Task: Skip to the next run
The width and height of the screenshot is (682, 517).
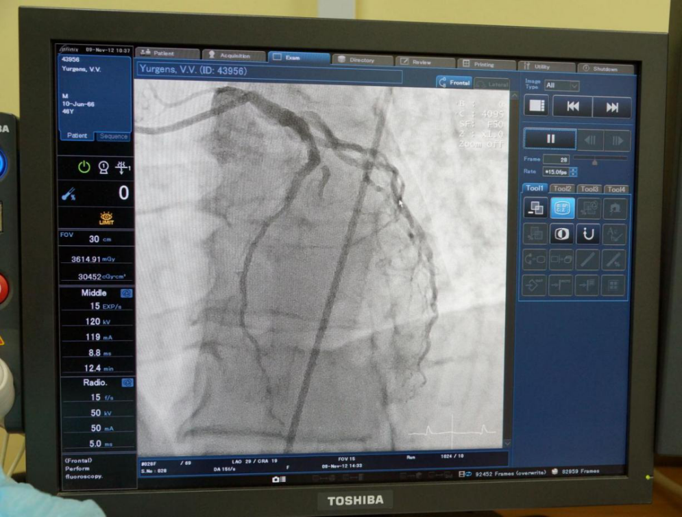Action: (611, 108)
